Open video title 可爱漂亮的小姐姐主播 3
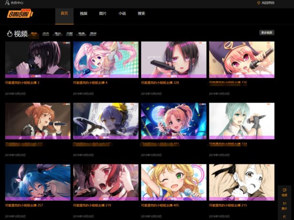Image resolution: width=294 pixels, height=220 pixels. tap(22, 82)
